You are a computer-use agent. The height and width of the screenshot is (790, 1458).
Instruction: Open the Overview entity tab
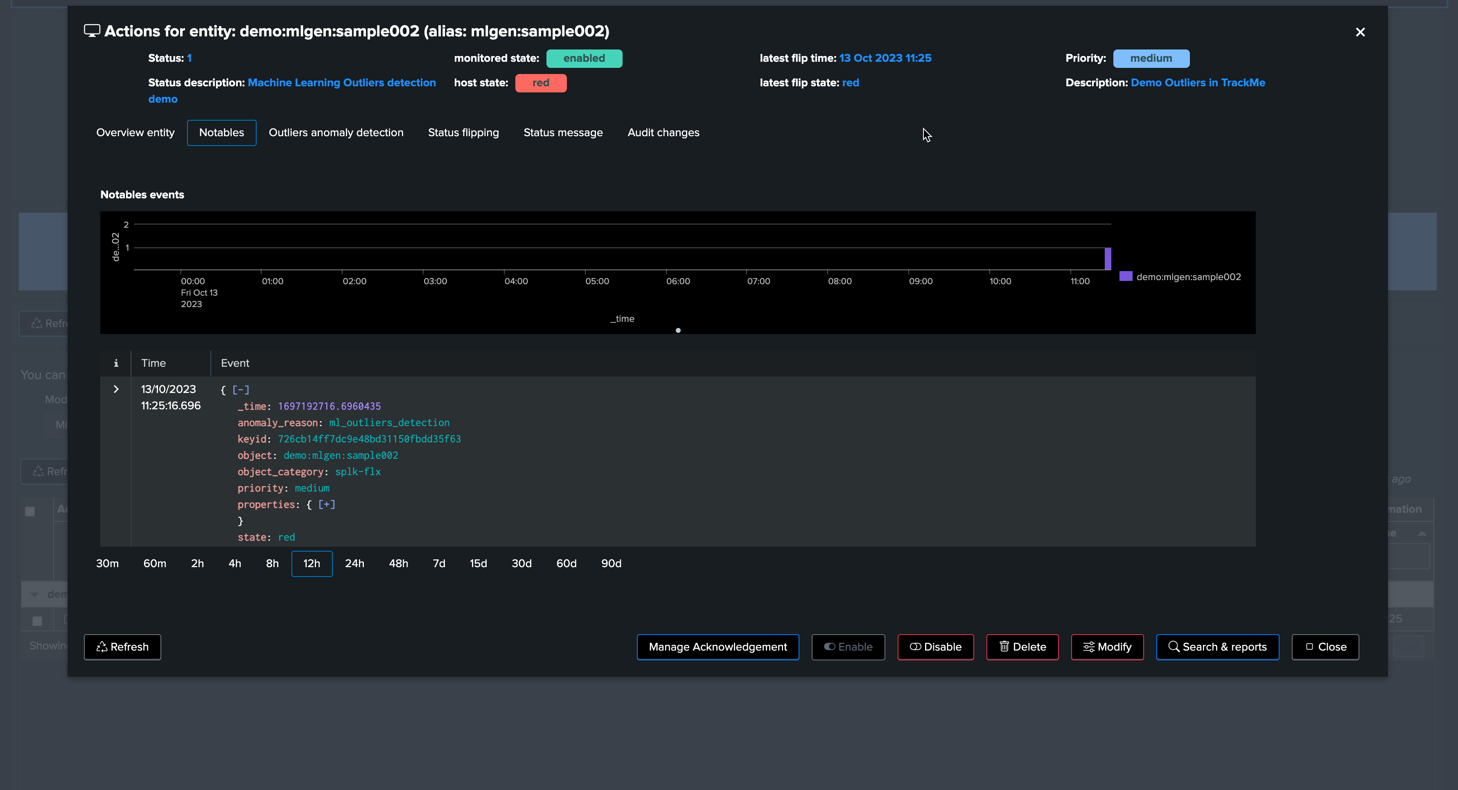[135, 132]
